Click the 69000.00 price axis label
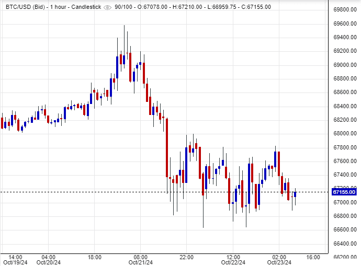Image resolution: width=361 pixels, height=266 pixels. click(345, 65)
